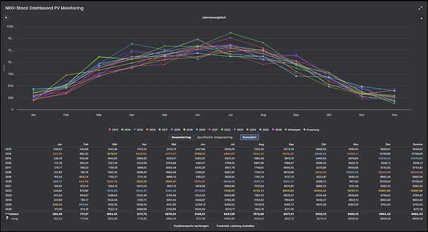Click the Jul column header in the table
The image size is (428, 232).
(233, 145)
